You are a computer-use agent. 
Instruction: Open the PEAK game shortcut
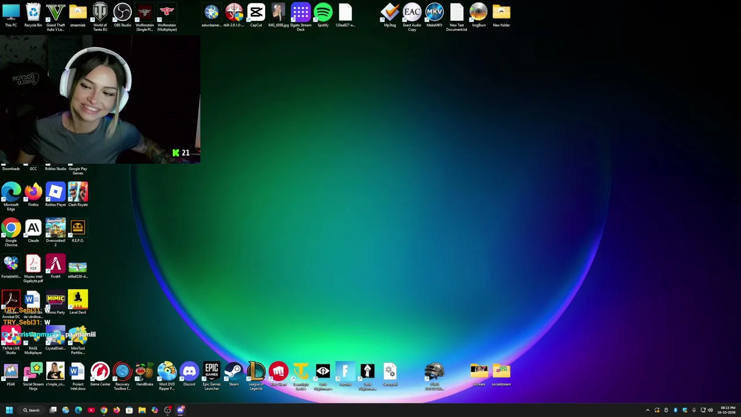[x=11, y=374]
